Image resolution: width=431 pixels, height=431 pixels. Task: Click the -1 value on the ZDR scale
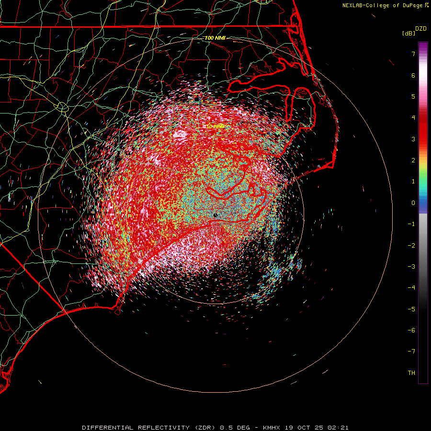[x=411, y=224]
